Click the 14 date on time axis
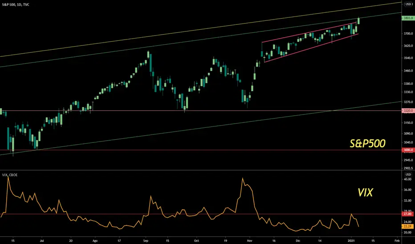The height and width of the screenshot is (244, 415). coord(320,240)
